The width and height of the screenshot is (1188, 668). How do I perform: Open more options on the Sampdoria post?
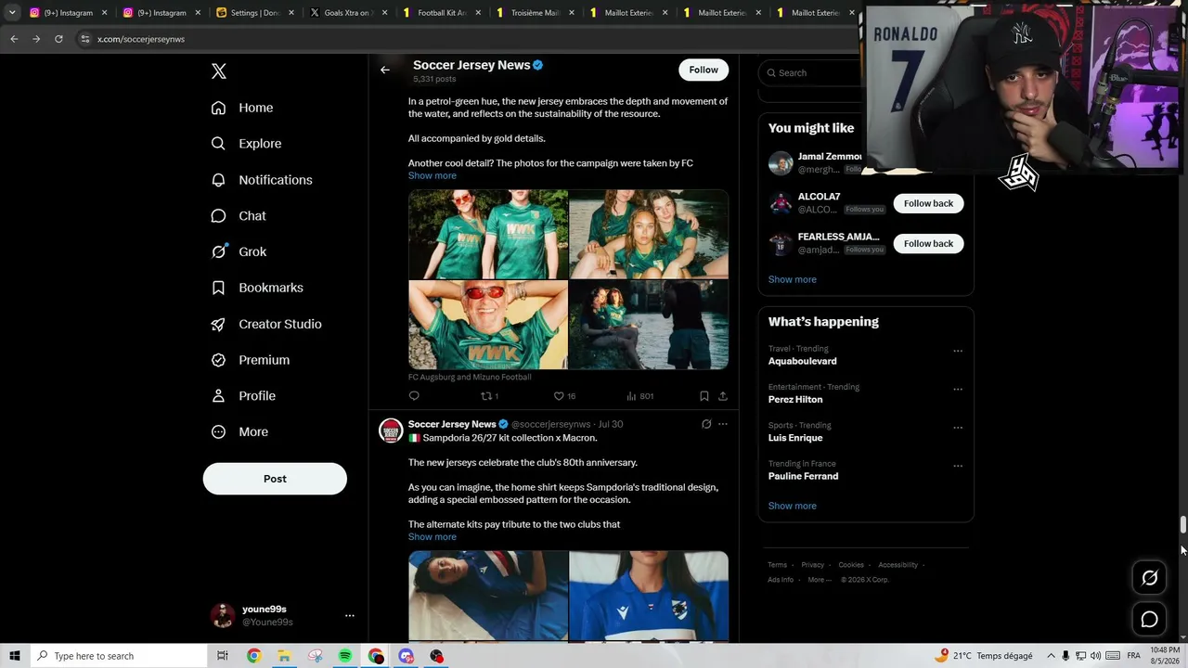click(723, 424)
